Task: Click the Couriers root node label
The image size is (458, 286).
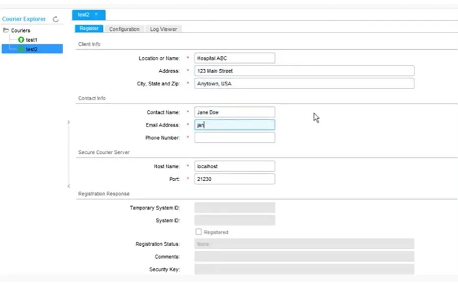Action: click(x=21, y=30)
